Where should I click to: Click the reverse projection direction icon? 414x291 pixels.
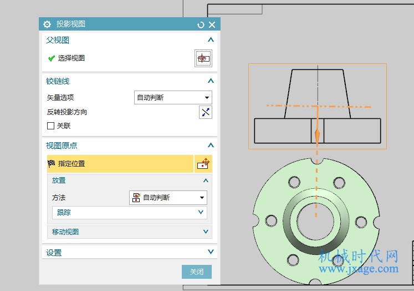(x=206, y=112)
